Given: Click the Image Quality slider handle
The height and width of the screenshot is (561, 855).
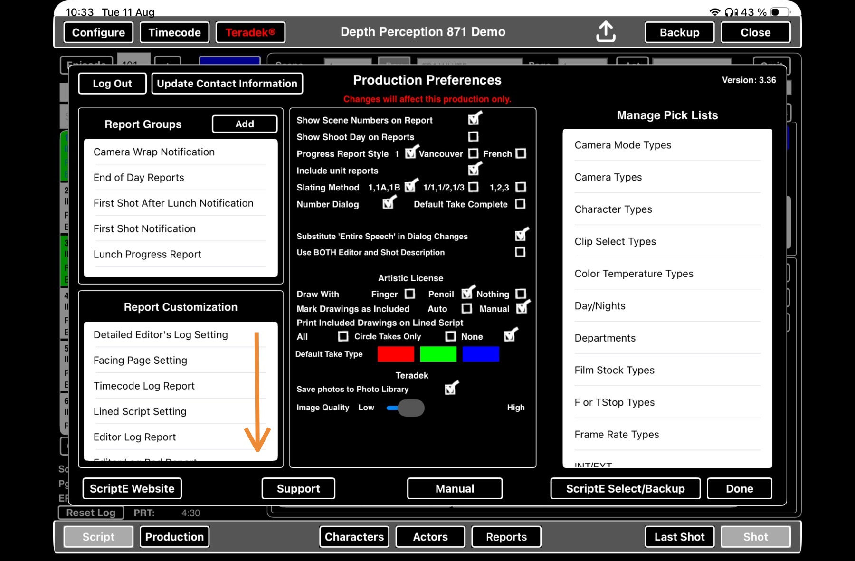Looking at the screenshot, I should (411, 408).
